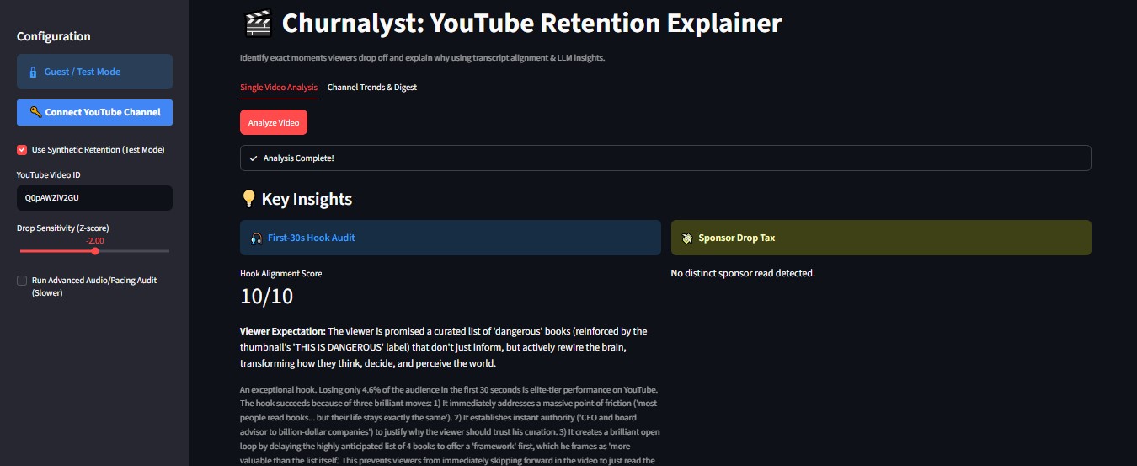Click the key icon on Connect YouTube Channel
Screen dimensions: 1137x466
click(x=35, y=112)
